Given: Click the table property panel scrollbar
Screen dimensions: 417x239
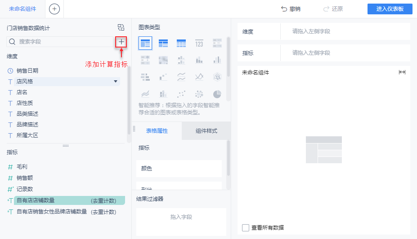Looking at the screenshot, I should point(228,158).
